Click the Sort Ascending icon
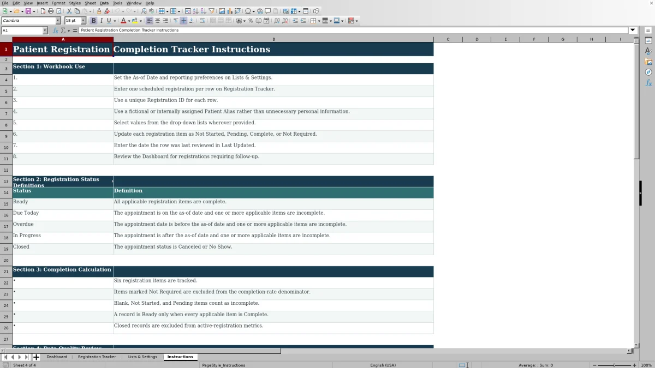Image resolution: width=655 pixels, height=368 pixels. 196,11
